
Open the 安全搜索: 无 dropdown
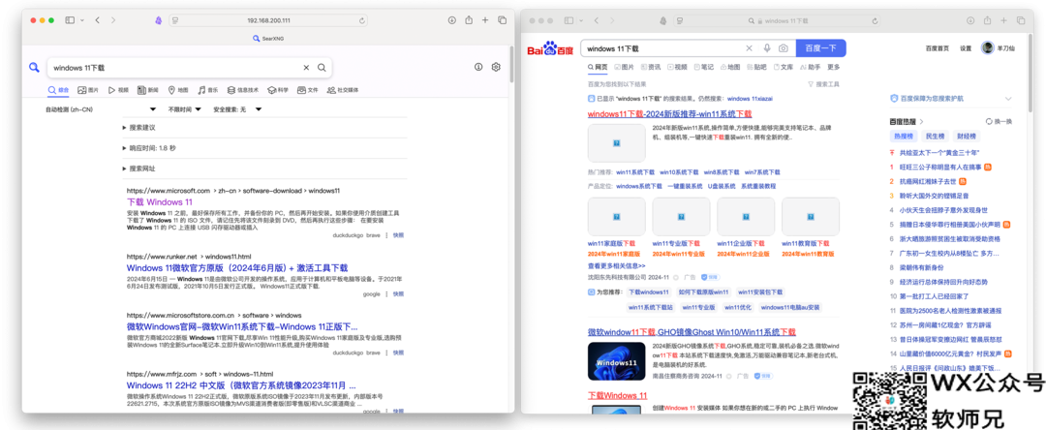click(237, 109)
